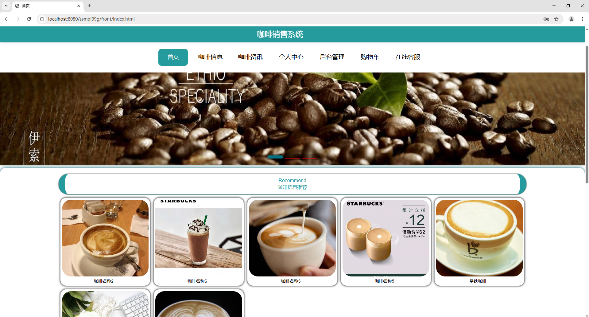Go back with the browser back arrow

[x=7, y=19]
